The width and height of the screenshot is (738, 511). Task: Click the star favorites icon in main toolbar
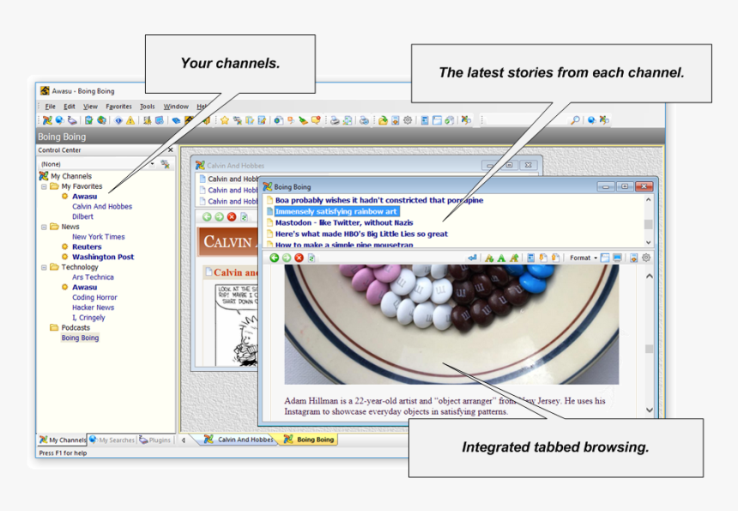[x=225, y=120]
